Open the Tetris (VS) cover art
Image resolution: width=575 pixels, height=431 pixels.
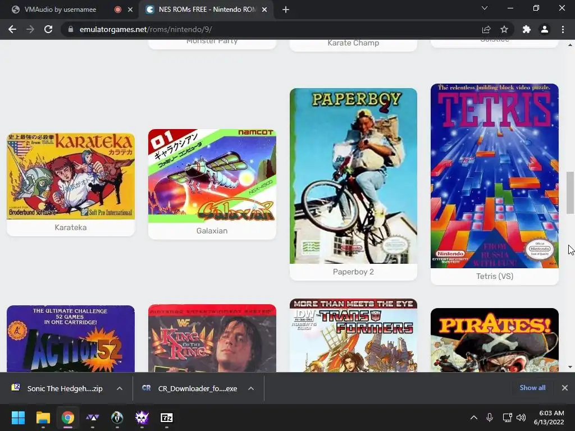494,176
